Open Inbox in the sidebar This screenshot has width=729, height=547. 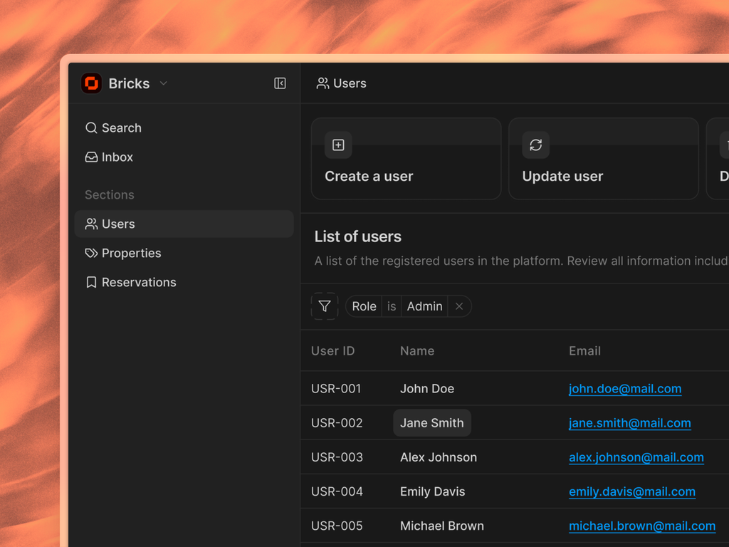click(x=184, y=157)
